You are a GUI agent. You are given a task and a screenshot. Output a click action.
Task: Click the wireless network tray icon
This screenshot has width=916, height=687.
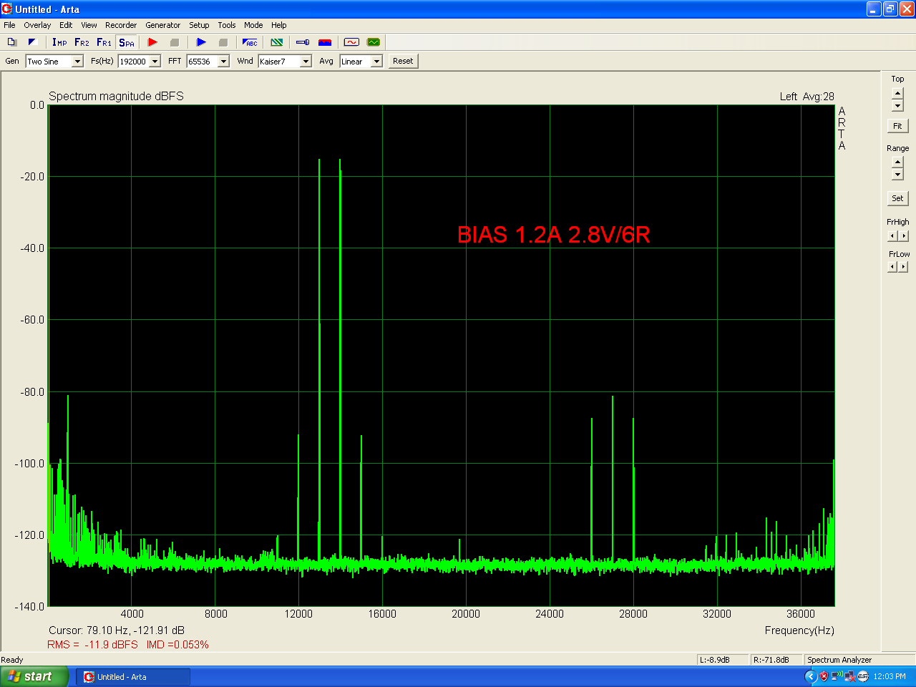click(x=837, y=676)
